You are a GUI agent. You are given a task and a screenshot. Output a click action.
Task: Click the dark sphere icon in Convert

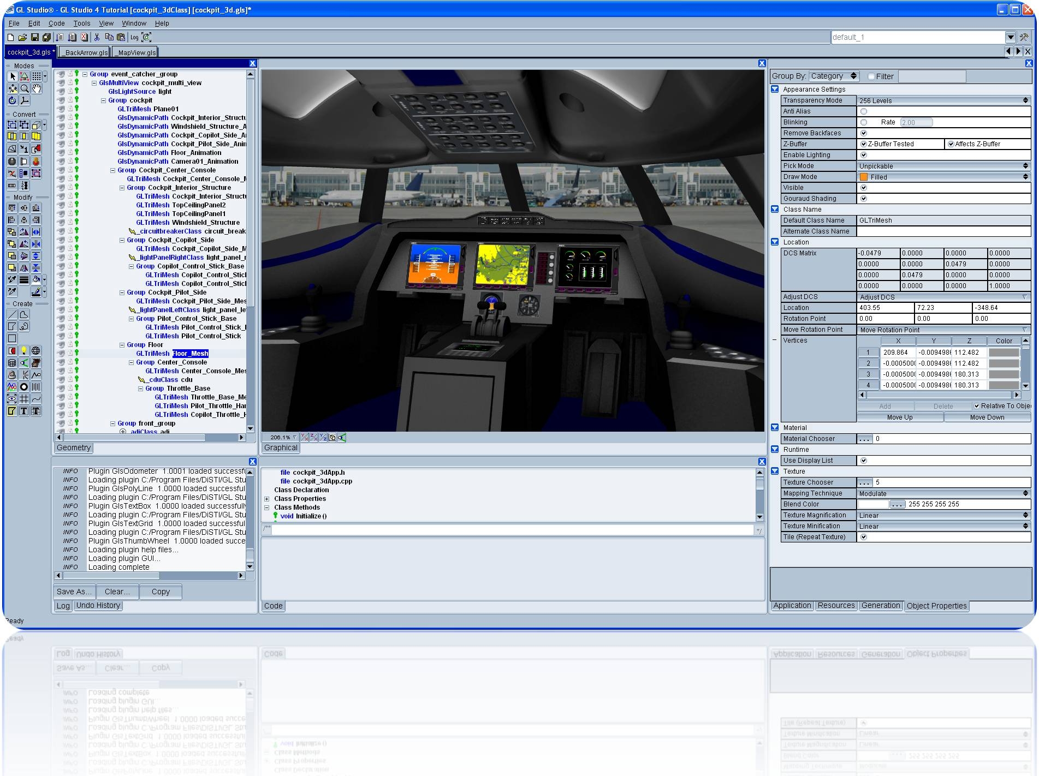pos(12,161)
